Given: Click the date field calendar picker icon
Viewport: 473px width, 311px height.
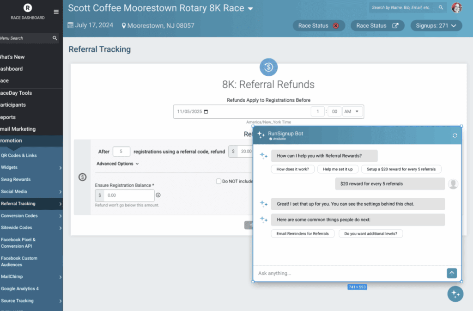Looking at the screenshot, I should 206,112.
